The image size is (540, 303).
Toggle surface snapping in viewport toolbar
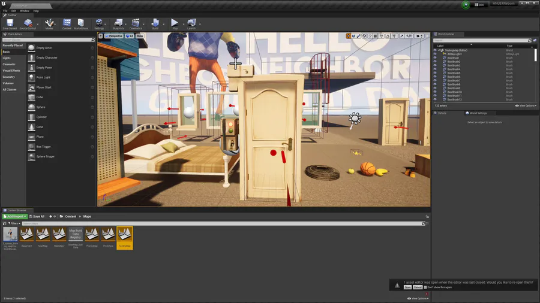click(370, 36)
